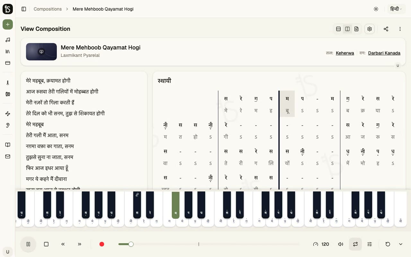Image resolution: width=411 pixels, height=257 pixels.
Task: Open the ear training icon in sidebar
Action: pyautogui.click(x=8, y=125)
